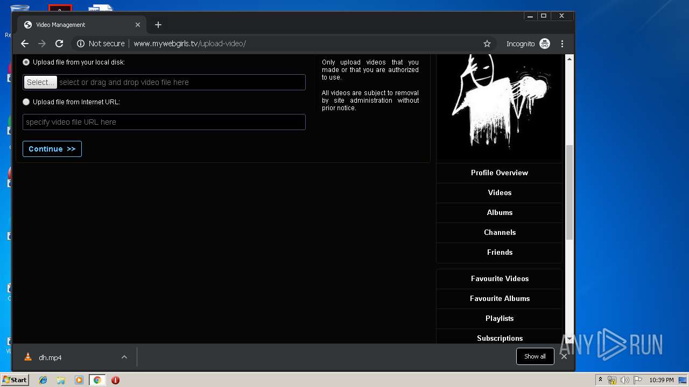Click the page vertical scrollbar thumb

click(569, 192)
